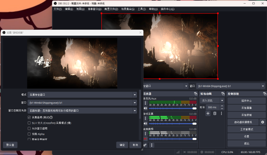Image resolution: width=267 pixels, height=155 pixels.
Task: Open the 帮助(H) menu
Action: pyautogui.click(x=153, y=9)
